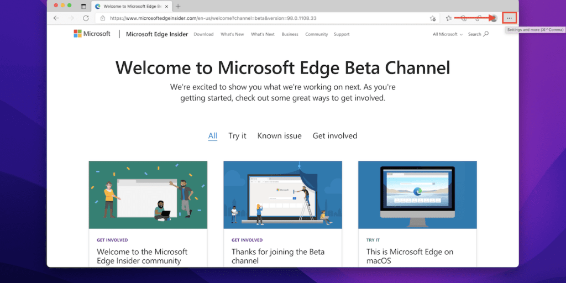This screenshot has width=566, height=283.
Task: Open the What's Next nav link
Action: 263,34
